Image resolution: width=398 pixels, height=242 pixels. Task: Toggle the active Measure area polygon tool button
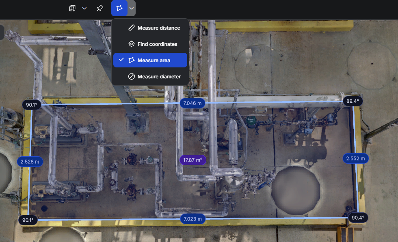pyautogui.click(x=119, y=8)
